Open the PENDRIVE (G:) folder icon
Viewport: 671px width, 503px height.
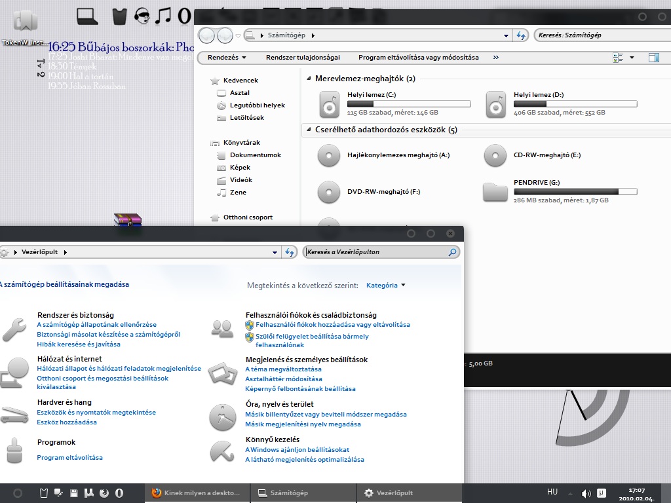tap(495, 191)
